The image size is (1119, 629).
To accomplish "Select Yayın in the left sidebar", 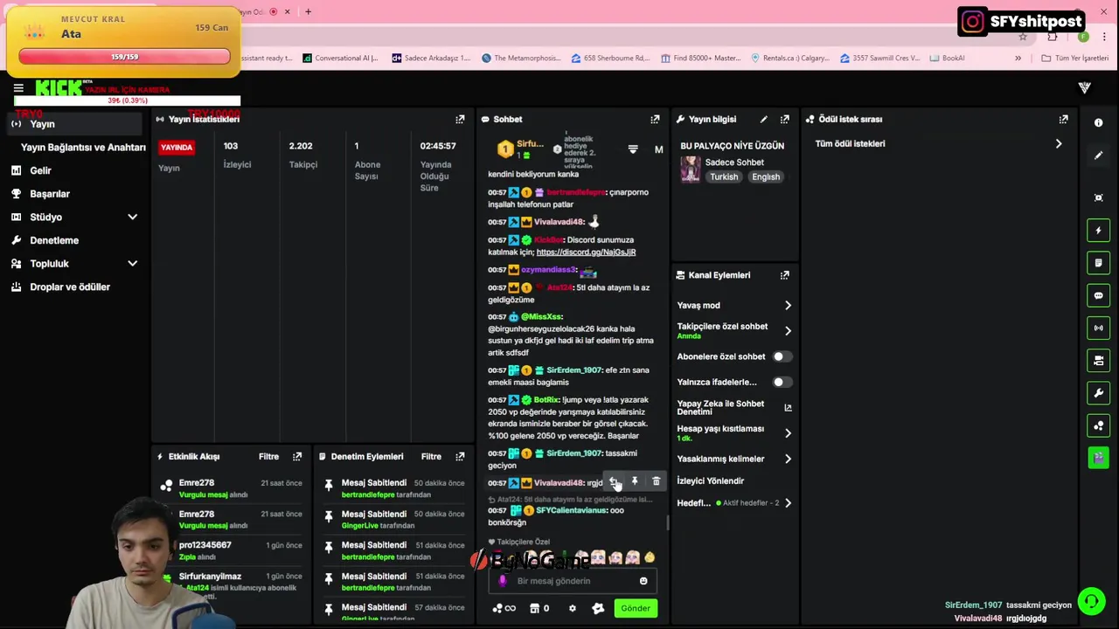I will click(x=75, y=124).
